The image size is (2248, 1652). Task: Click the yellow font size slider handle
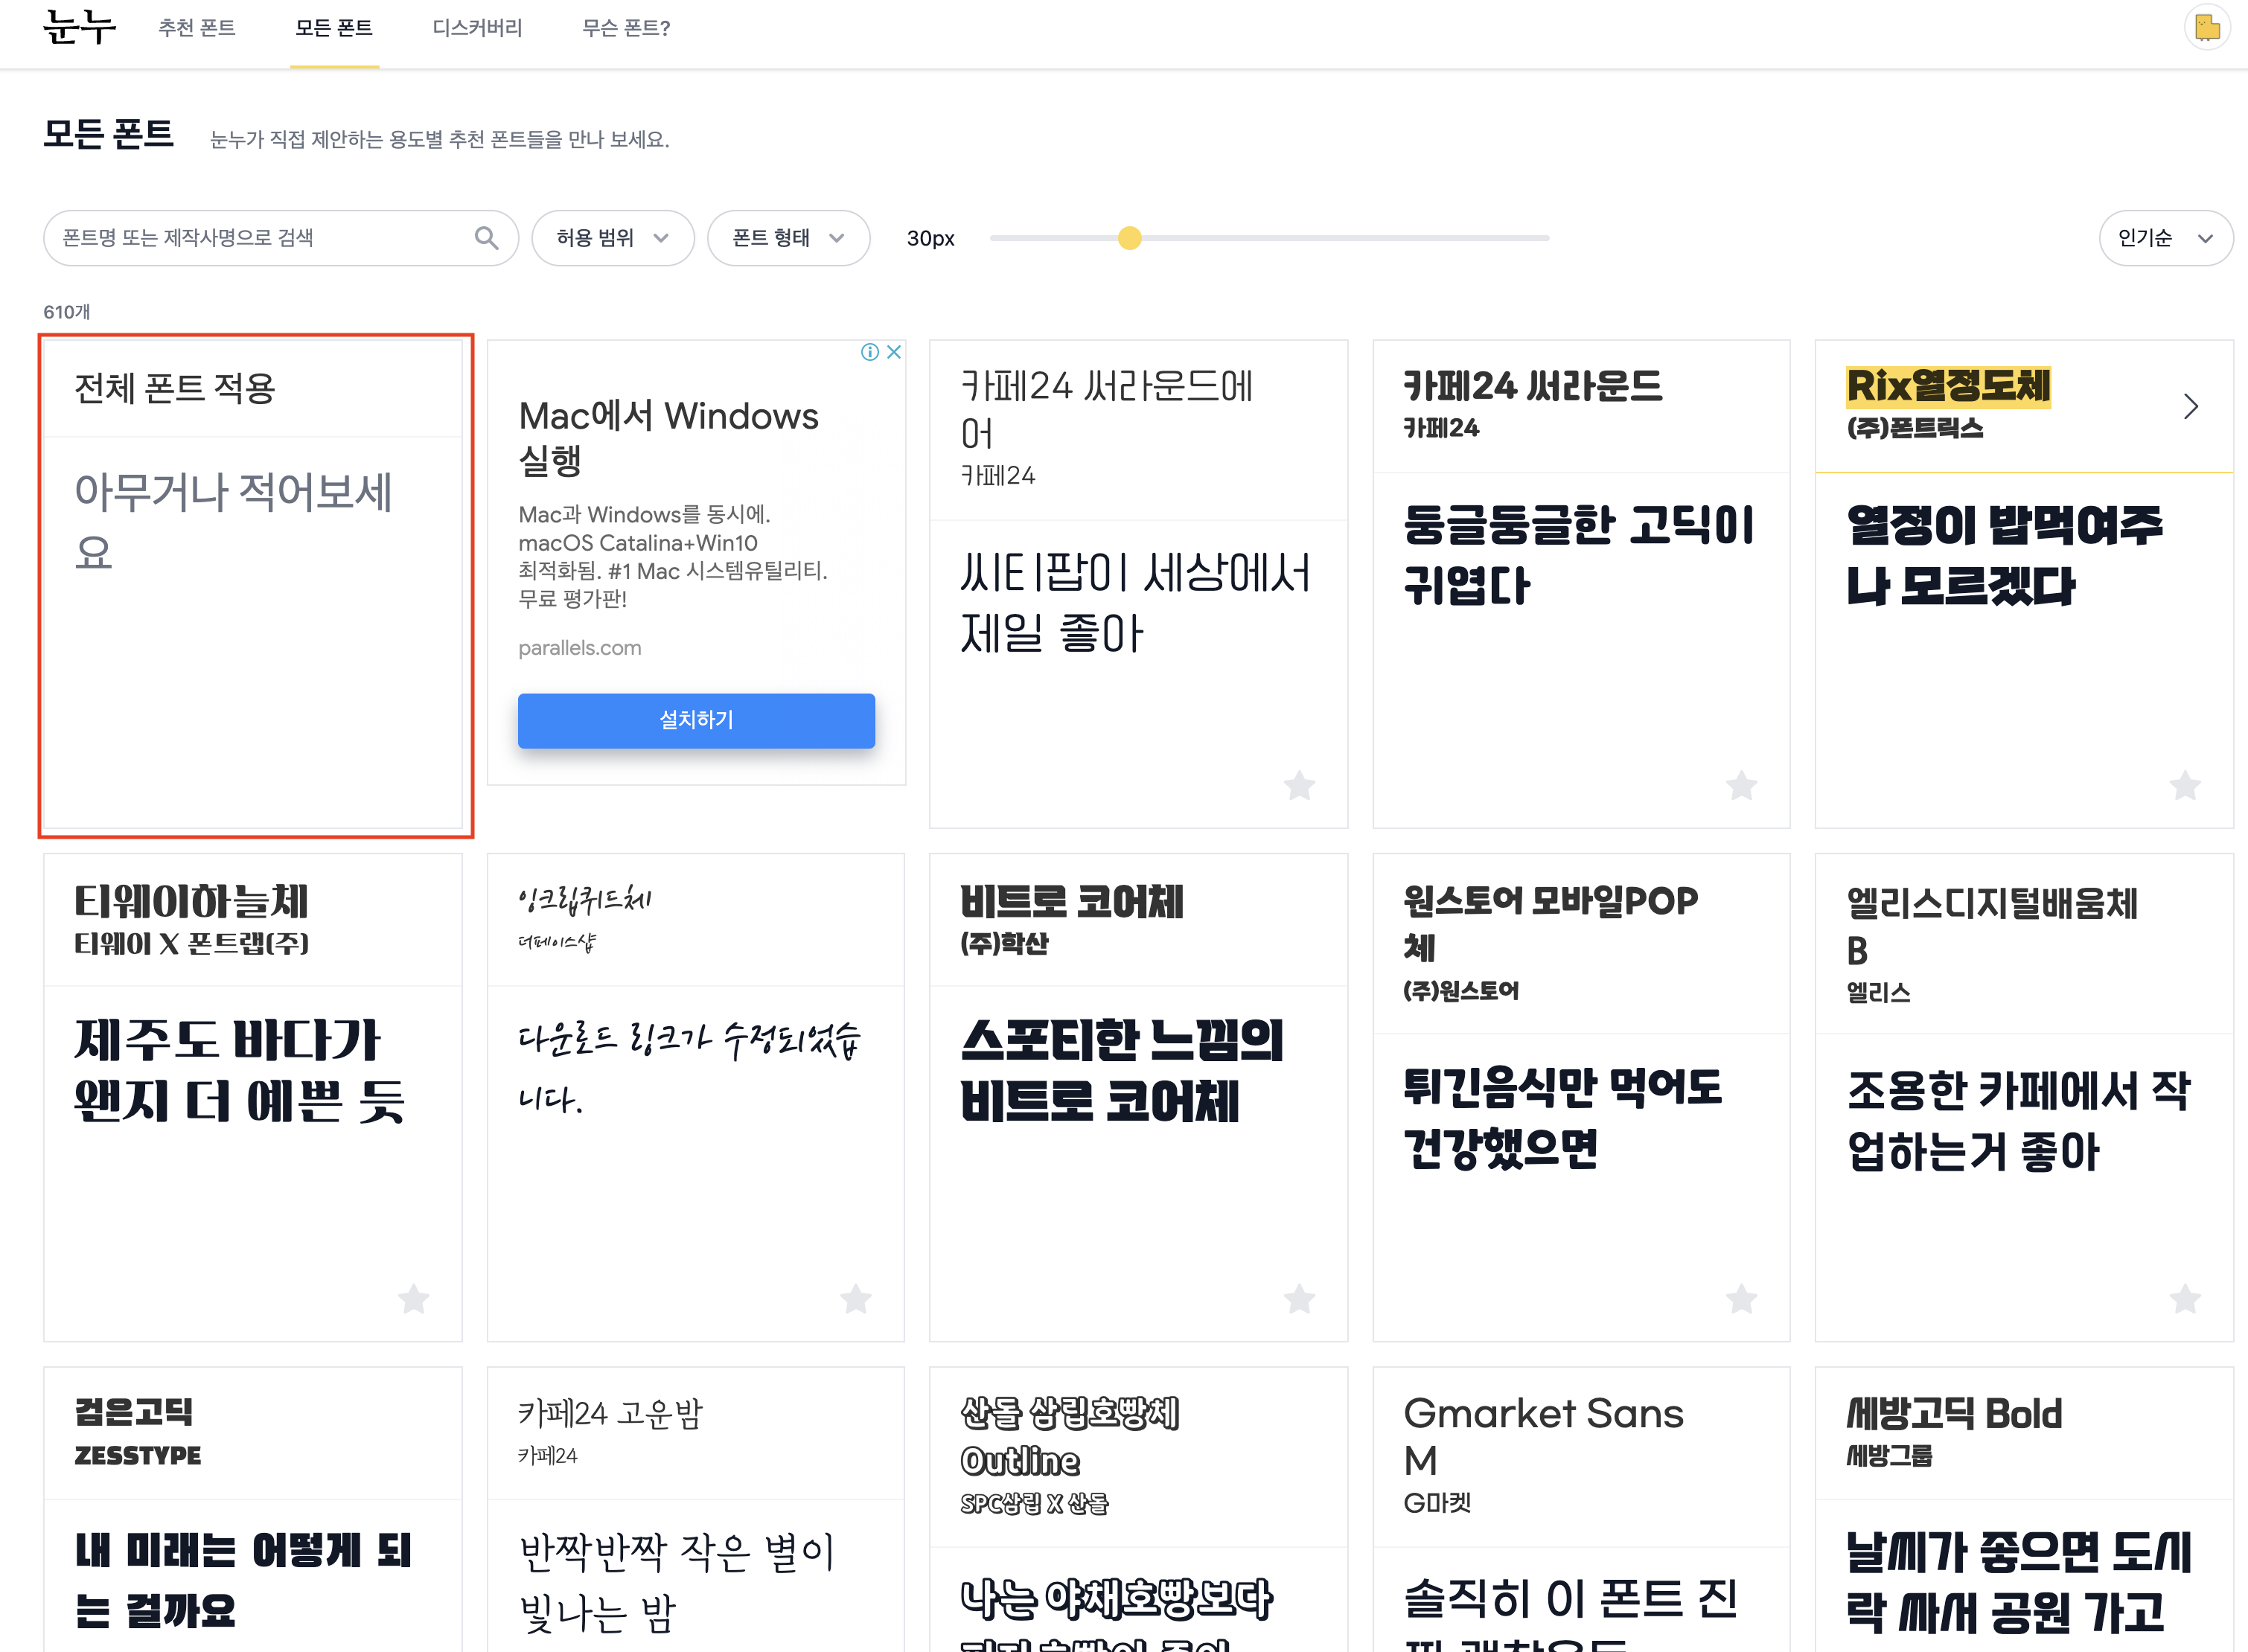coord(1129,238)
